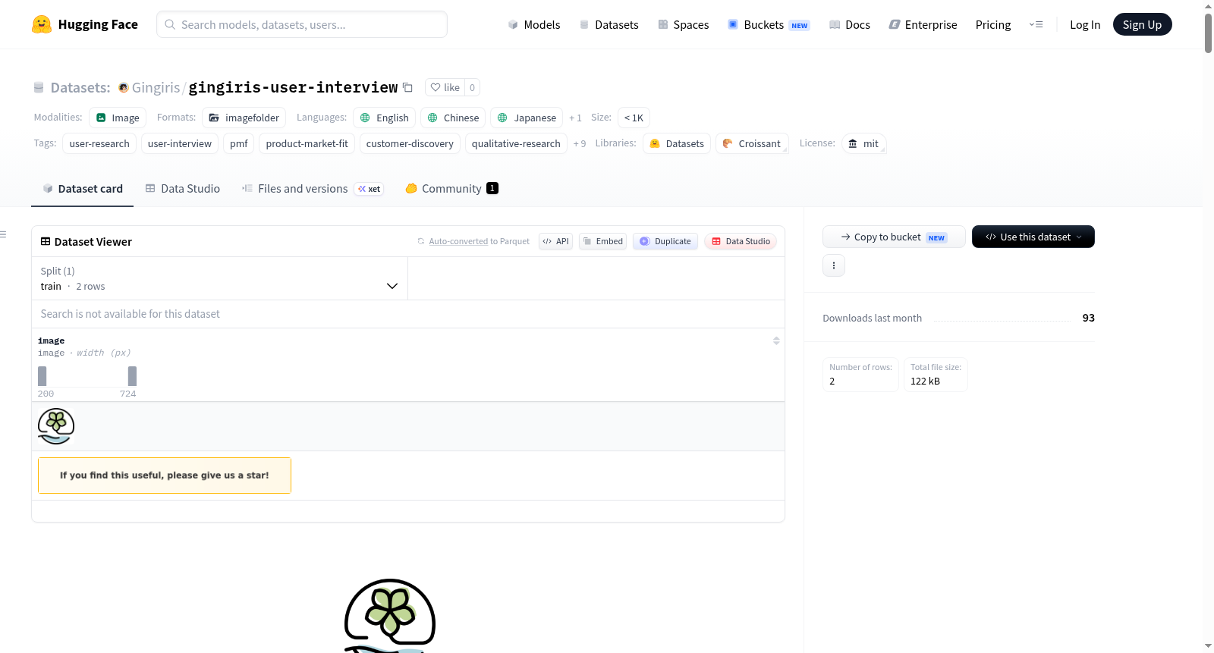Go to Spaces
Image resolution: width=1214 pixels, height=653 pixels.
coord(684,24)
